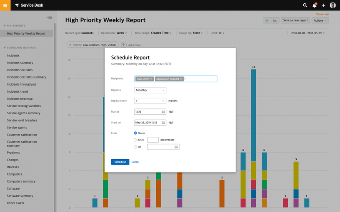Open the orange hamburger menu
The image size is (340, 212).
coord(5,5)
